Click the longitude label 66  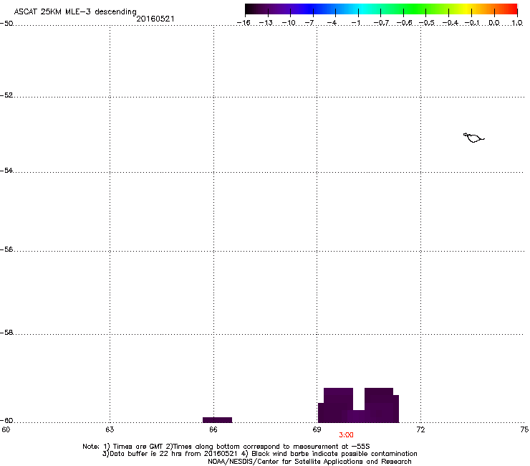coord(213,429)
